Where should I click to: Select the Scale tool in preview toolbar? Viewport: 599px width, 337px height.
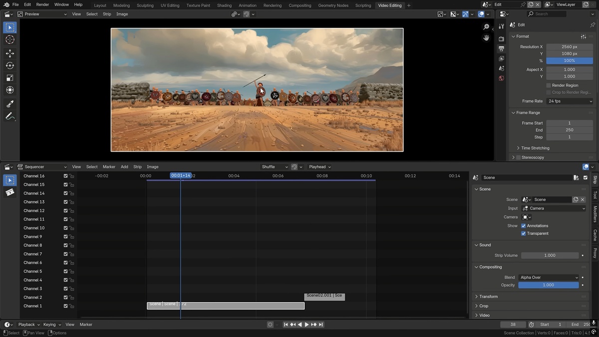coord(10,78)
